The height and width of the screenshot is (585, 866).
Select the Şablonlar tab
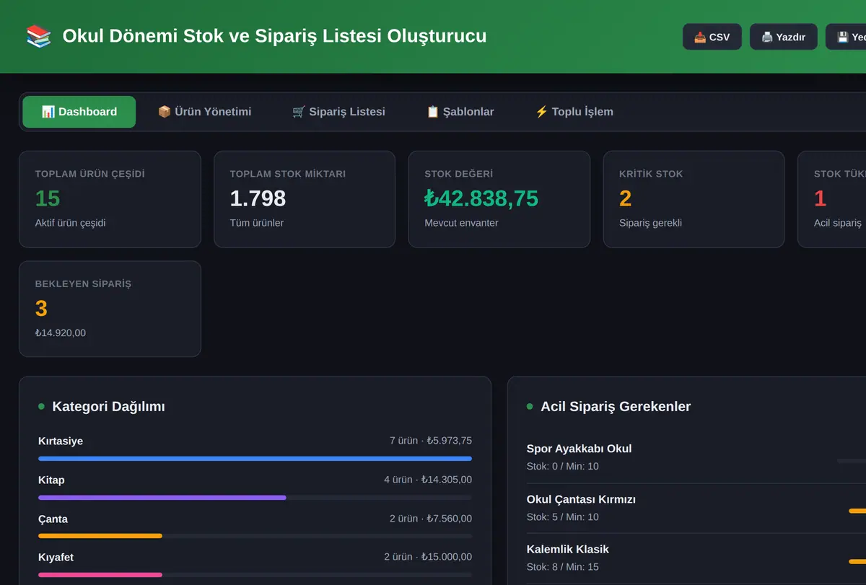click(x=460, y=112)
